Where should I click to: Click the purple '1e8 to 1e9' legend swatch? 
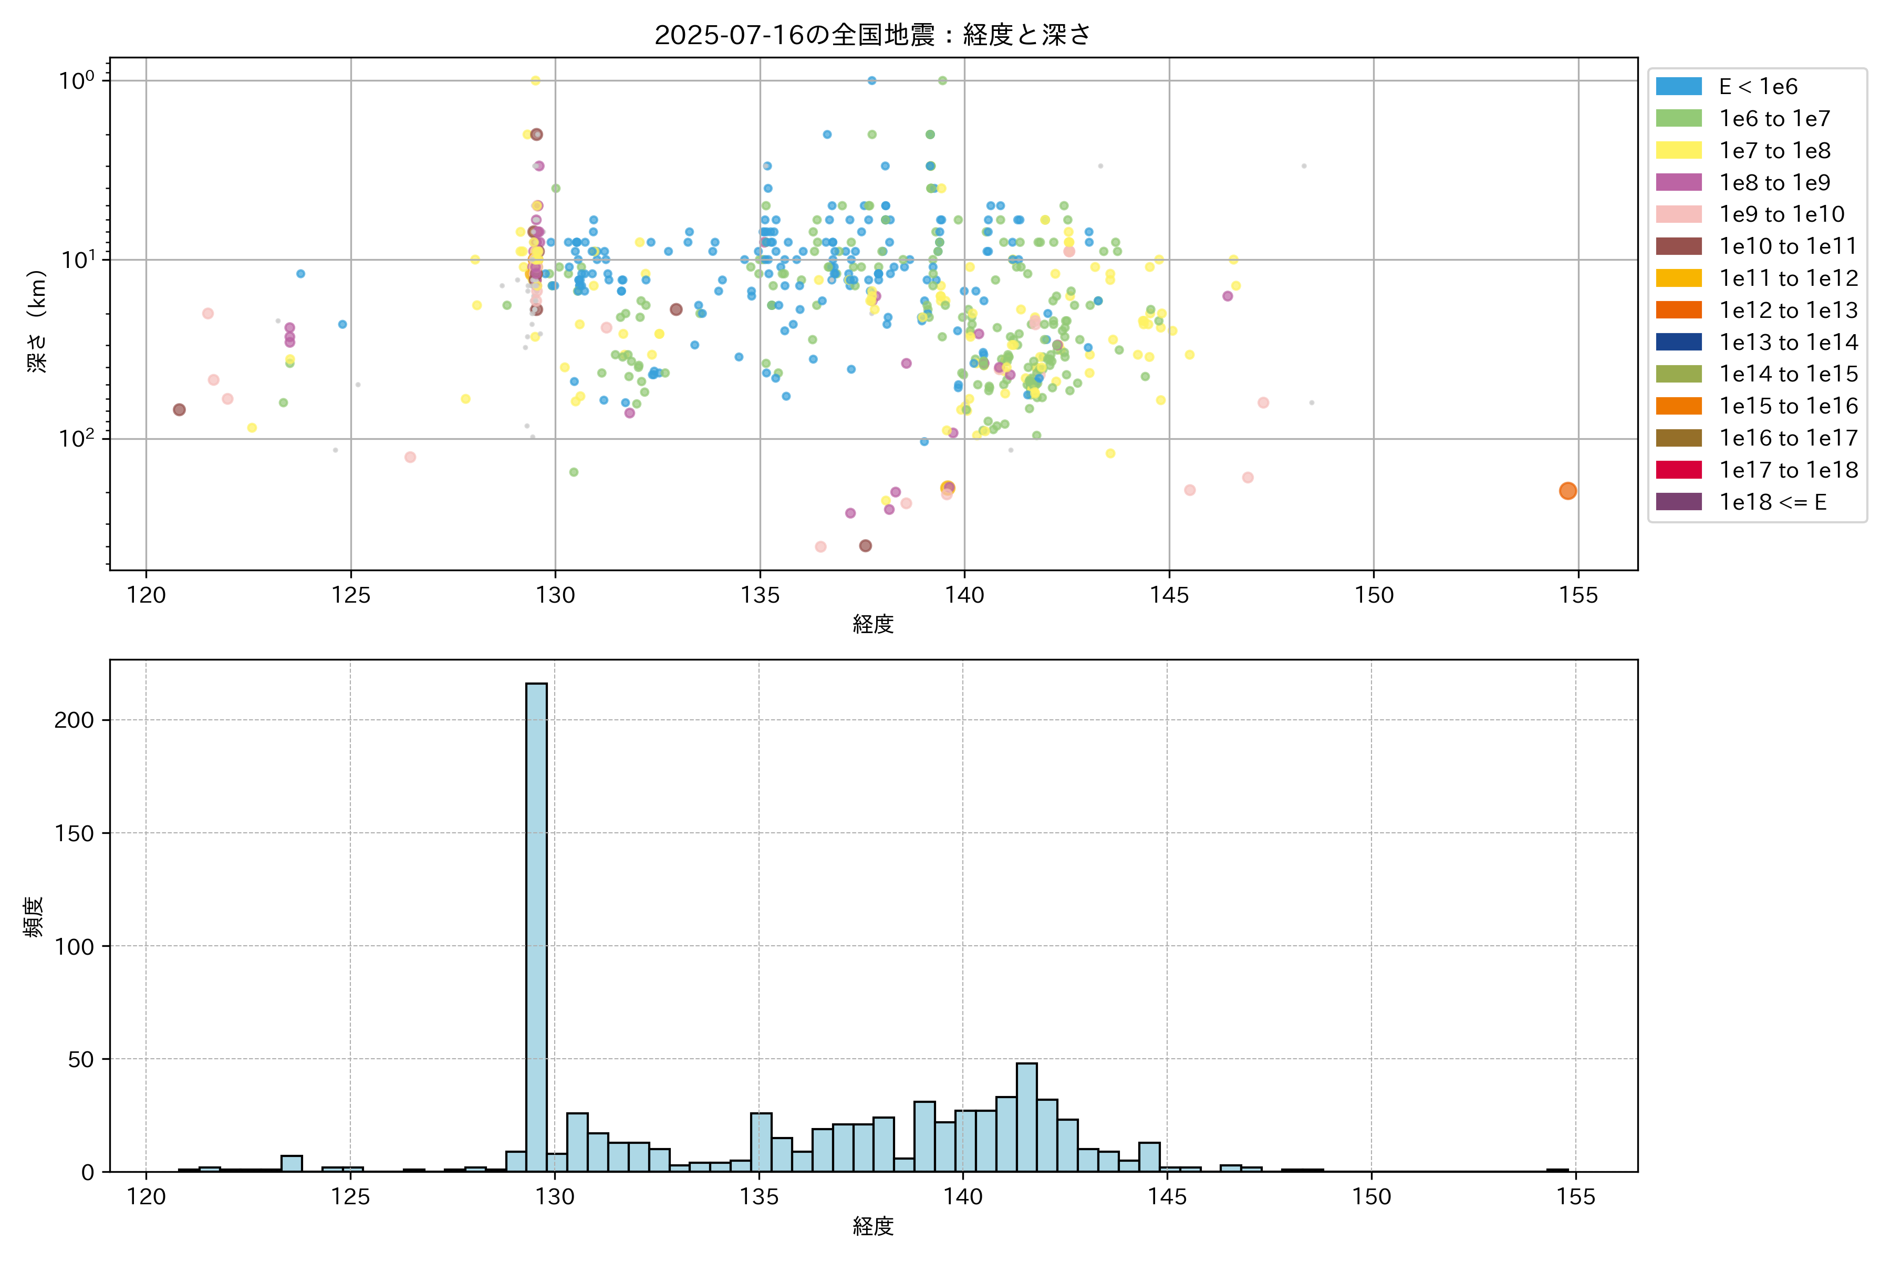[x=1678, y=182]
